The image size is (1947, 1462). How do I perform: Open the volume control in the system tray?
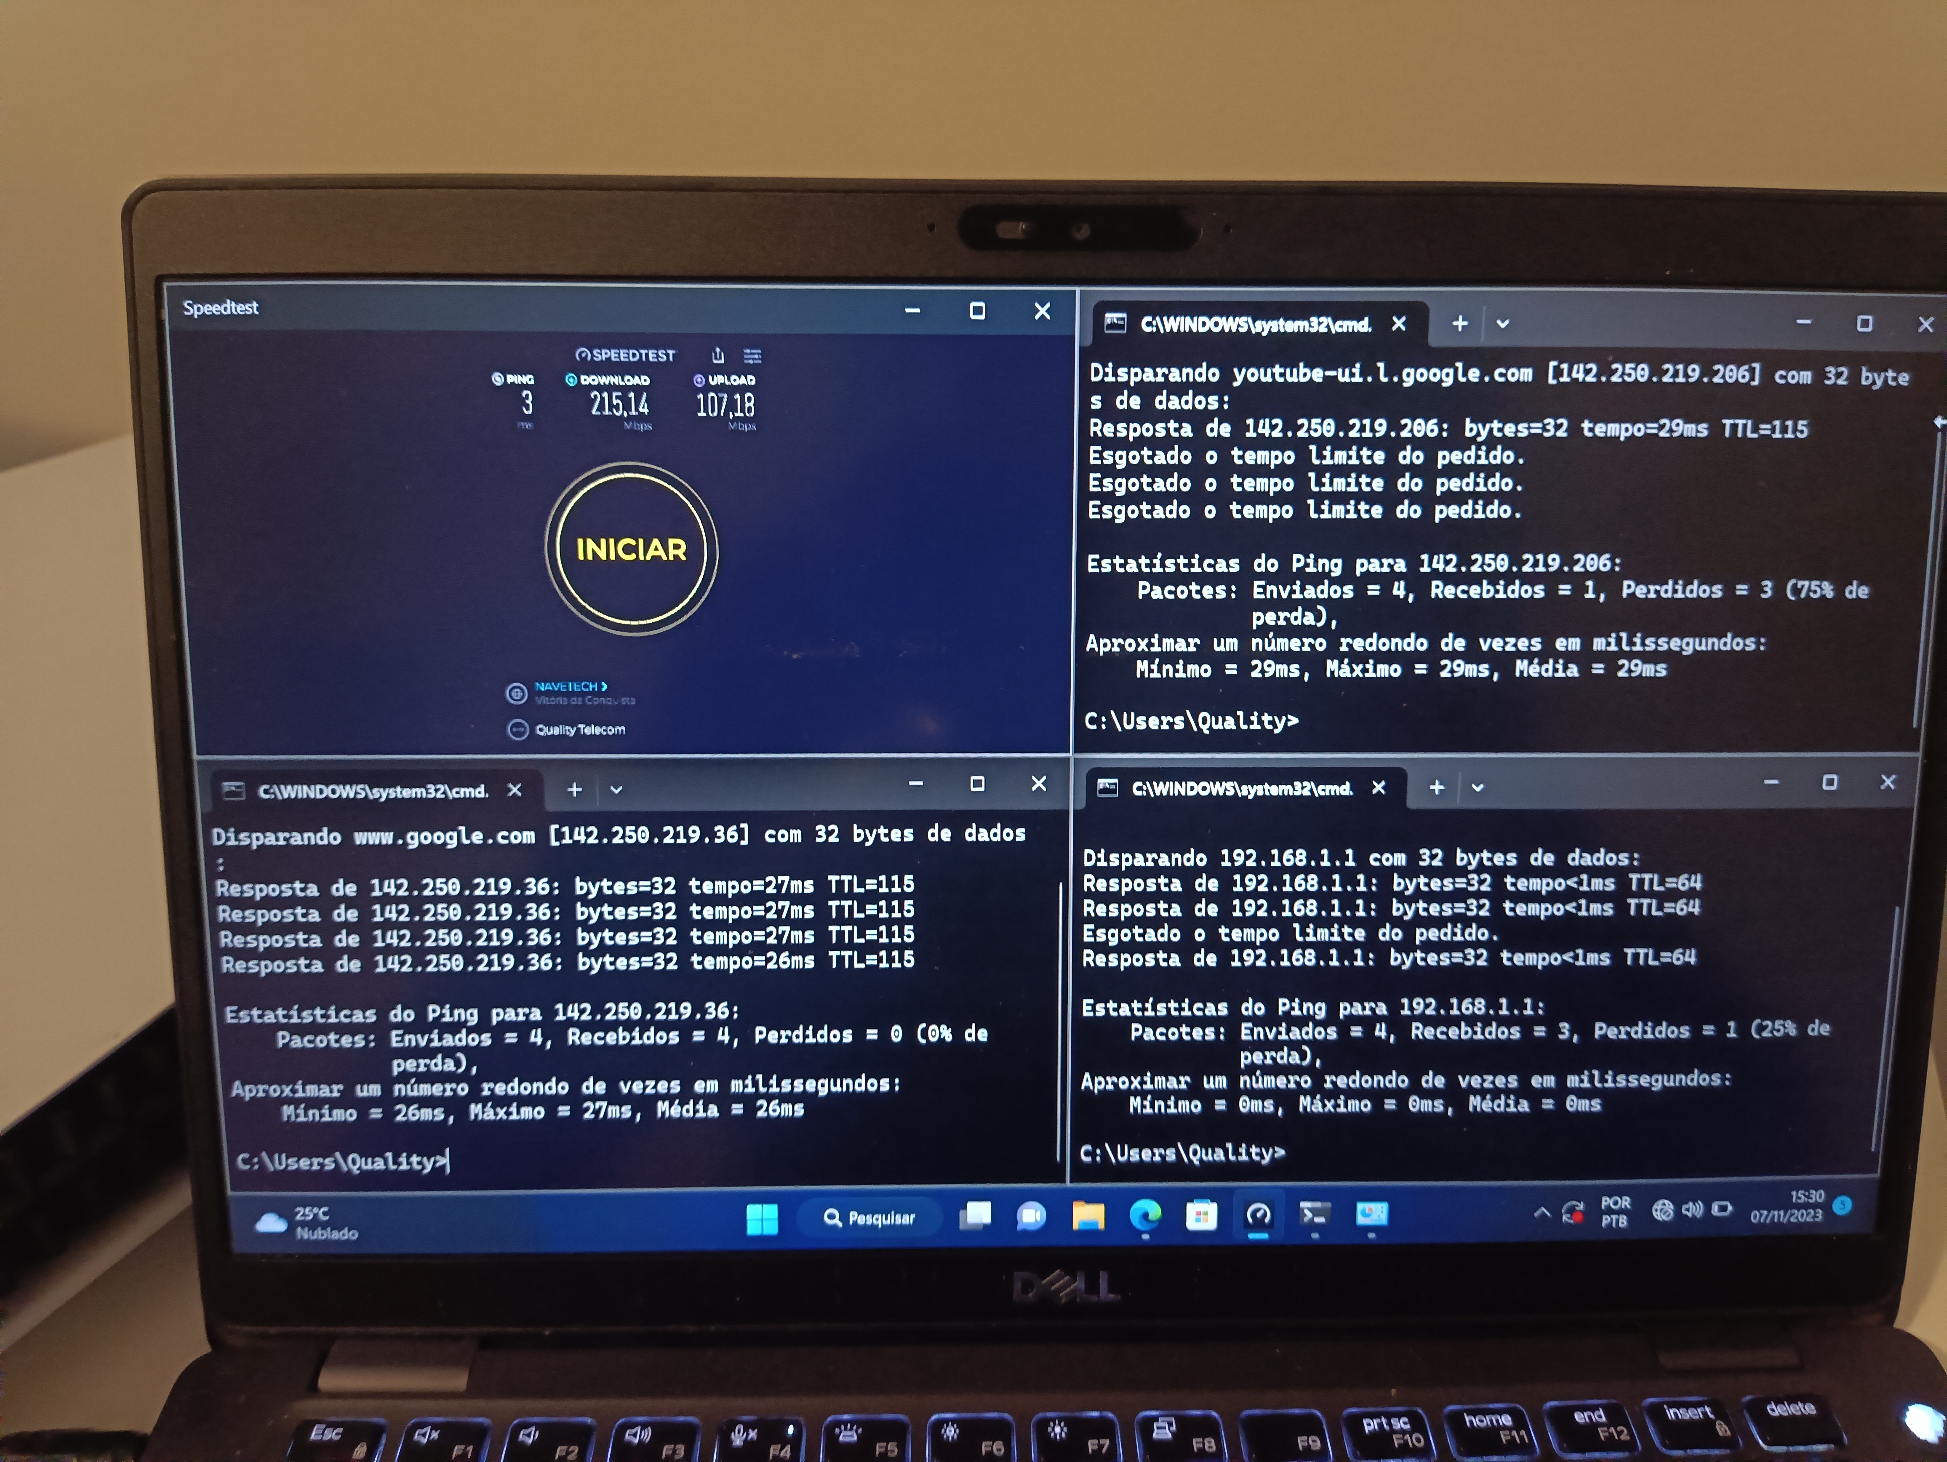pos(1691,1209)
